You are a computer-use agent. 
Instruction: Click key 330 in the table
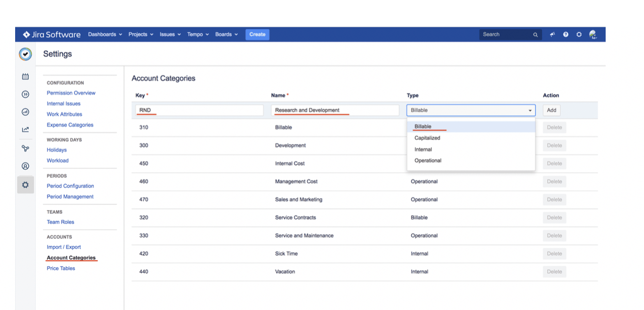click(144, 236)
